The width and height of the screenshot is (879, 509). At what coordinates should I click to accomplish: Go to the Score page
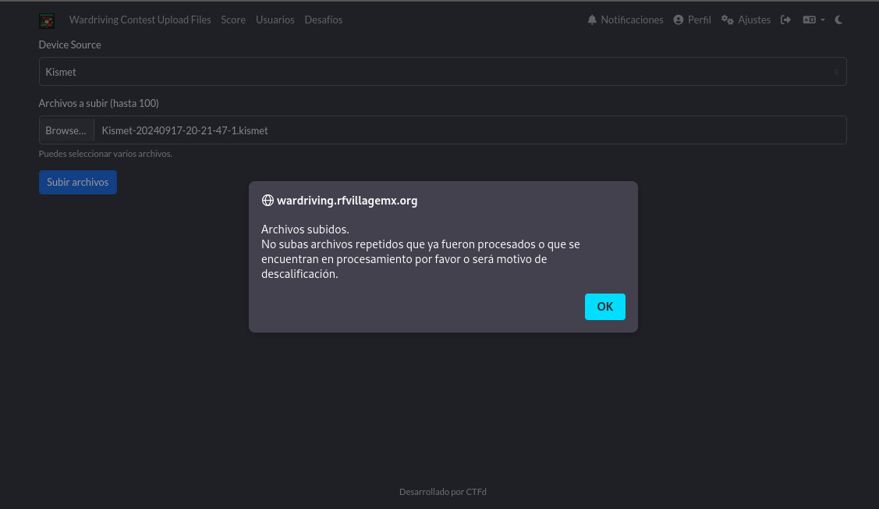[x=233, y=20]
